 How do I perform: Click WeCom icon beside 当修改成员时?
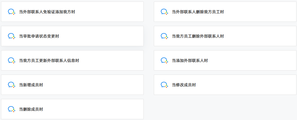164,85
